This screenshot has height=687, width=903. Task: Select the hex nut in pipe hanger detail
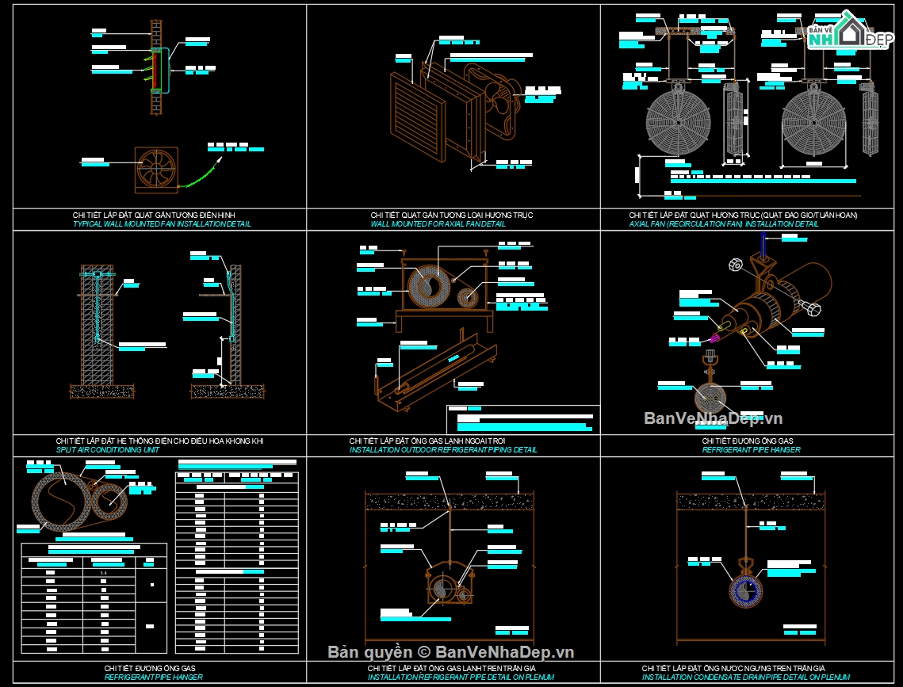coord(736,265)
